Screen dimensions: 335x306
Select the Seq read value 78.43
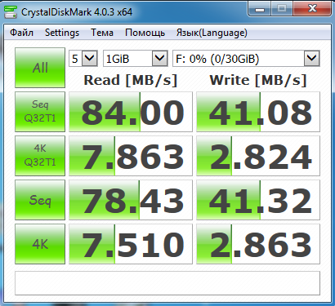[131, 200]
